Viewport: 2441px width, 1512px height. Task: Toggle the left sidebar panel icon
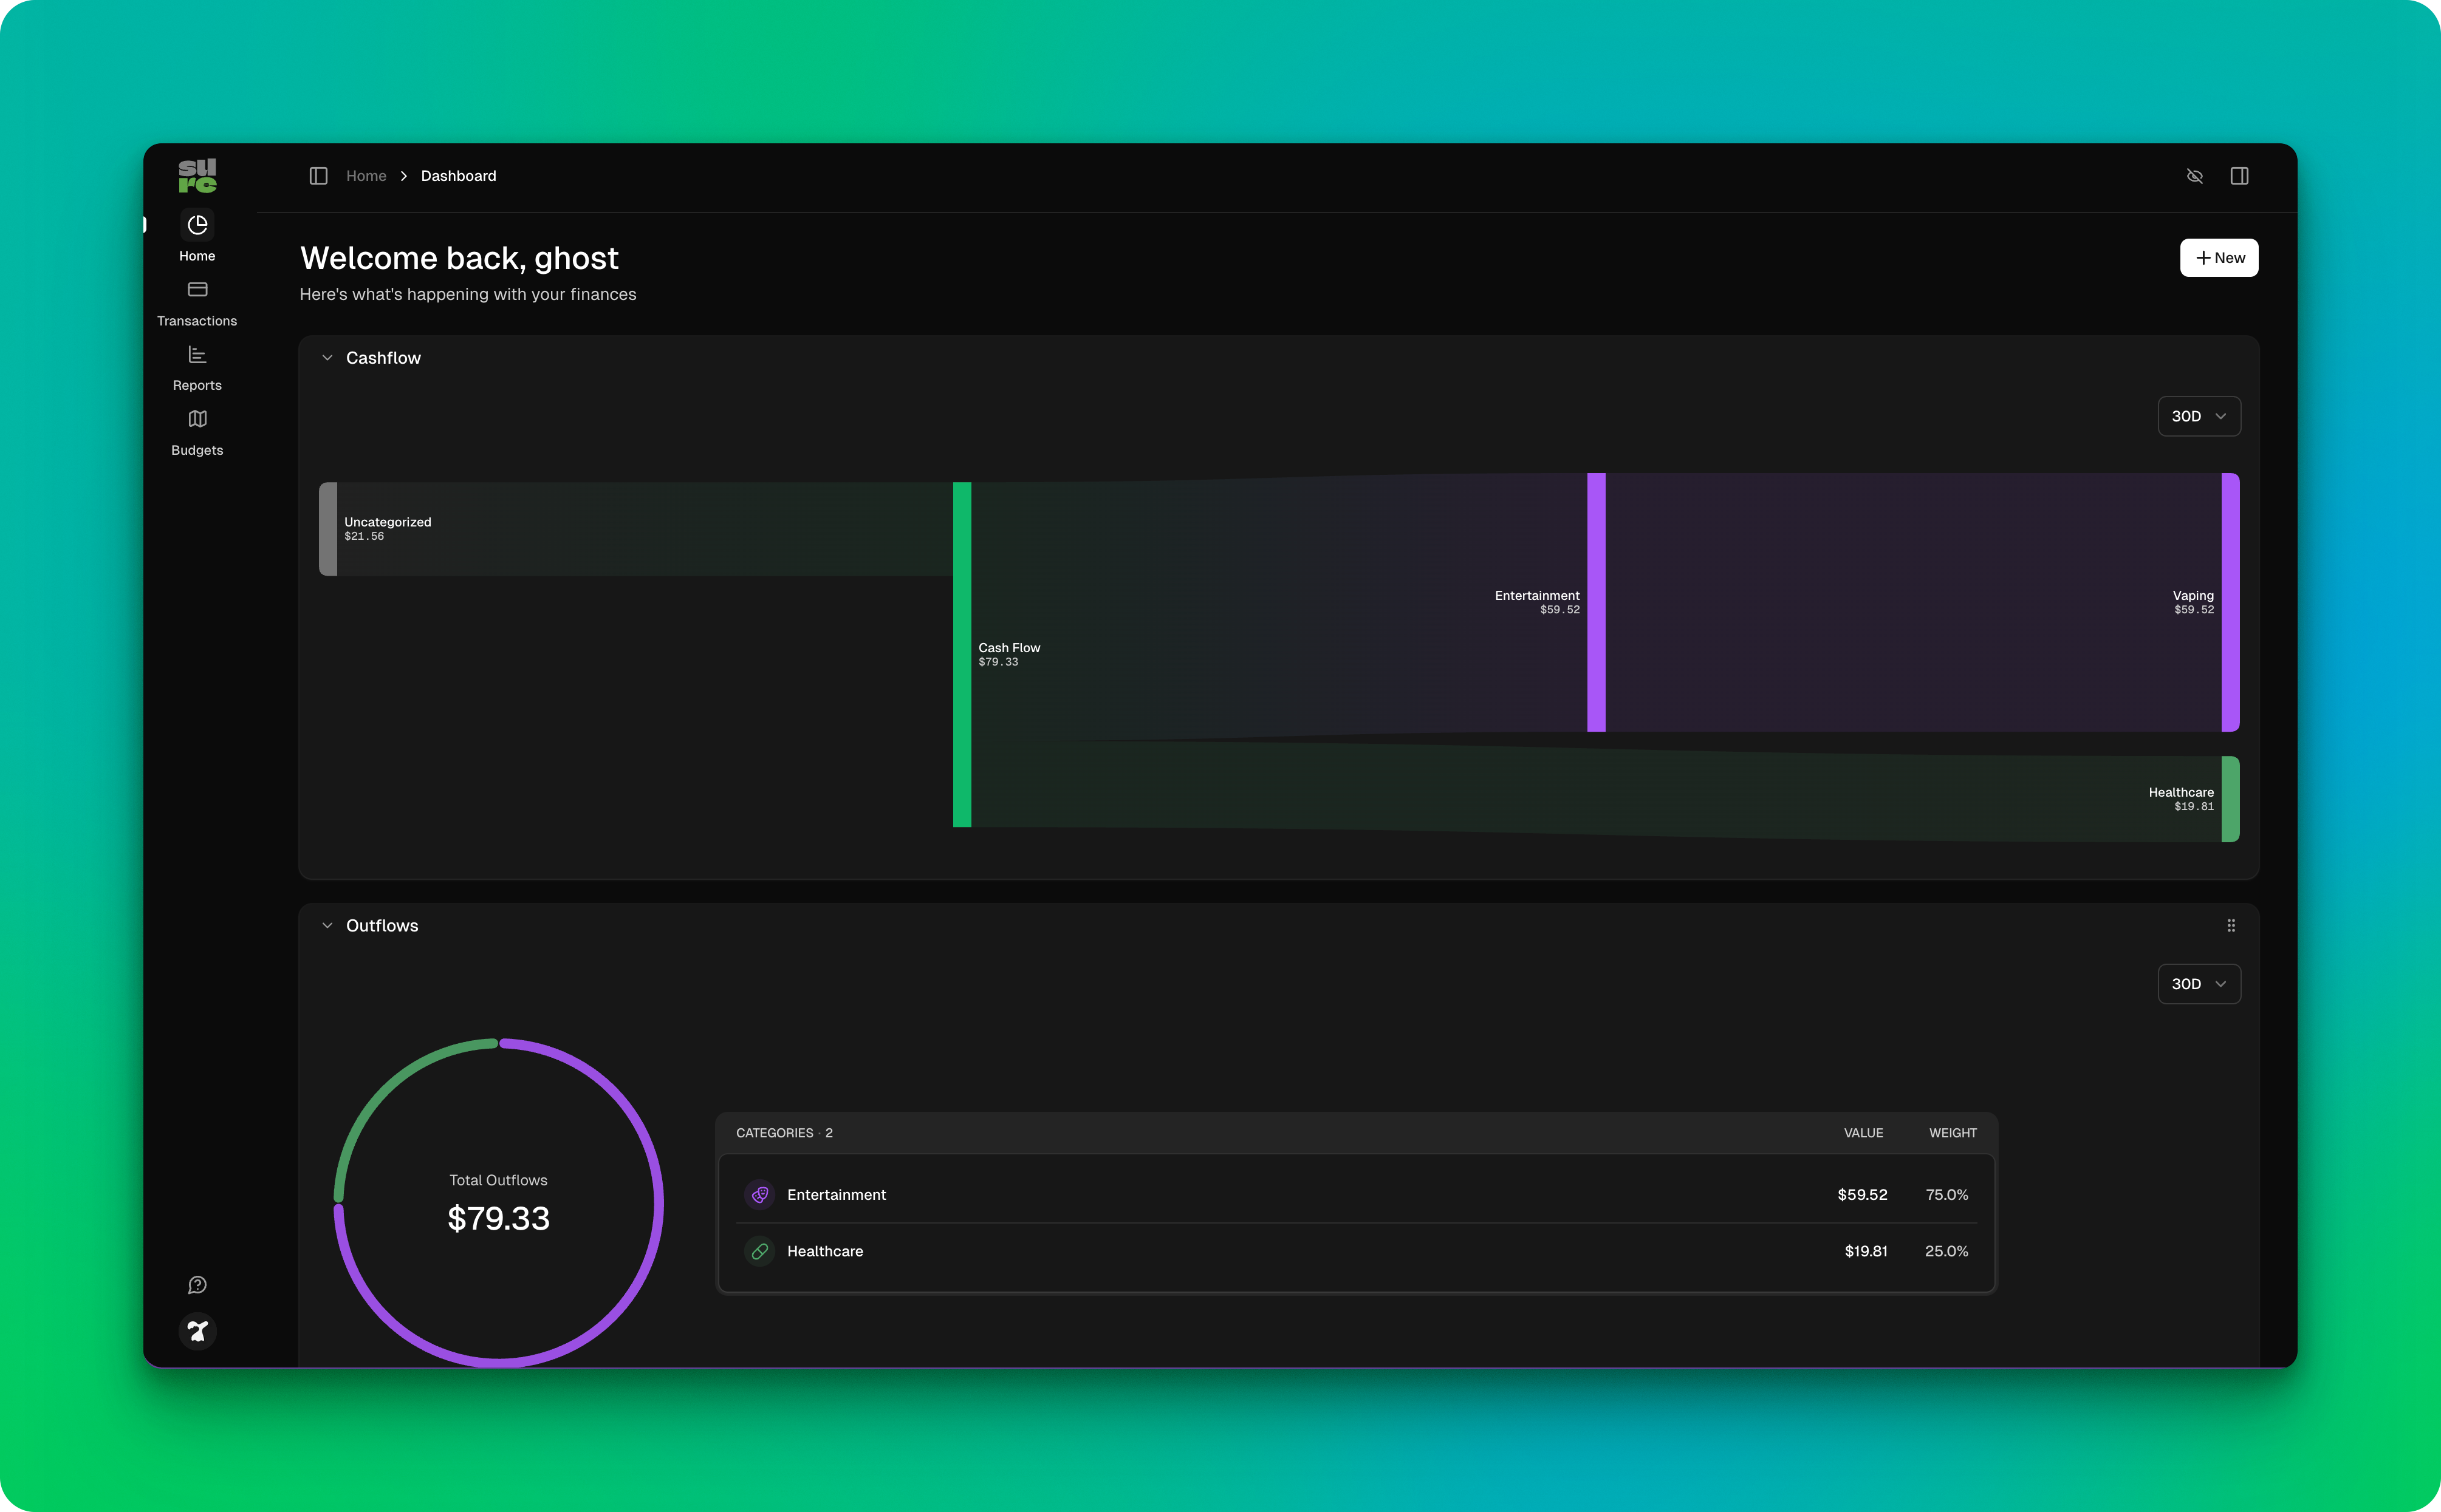coord(318,176)
